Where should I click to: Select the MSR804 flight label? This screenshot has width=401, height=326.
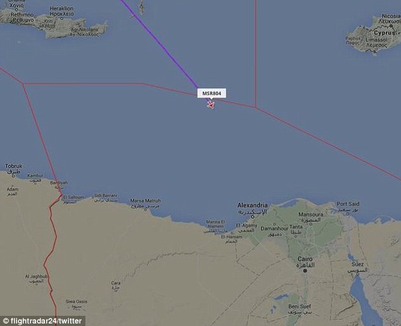(211, 93)
